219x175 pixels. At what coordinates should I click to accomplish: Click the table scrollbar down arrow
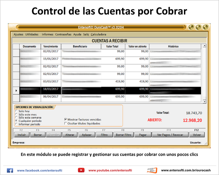click(x=205, y=102)
